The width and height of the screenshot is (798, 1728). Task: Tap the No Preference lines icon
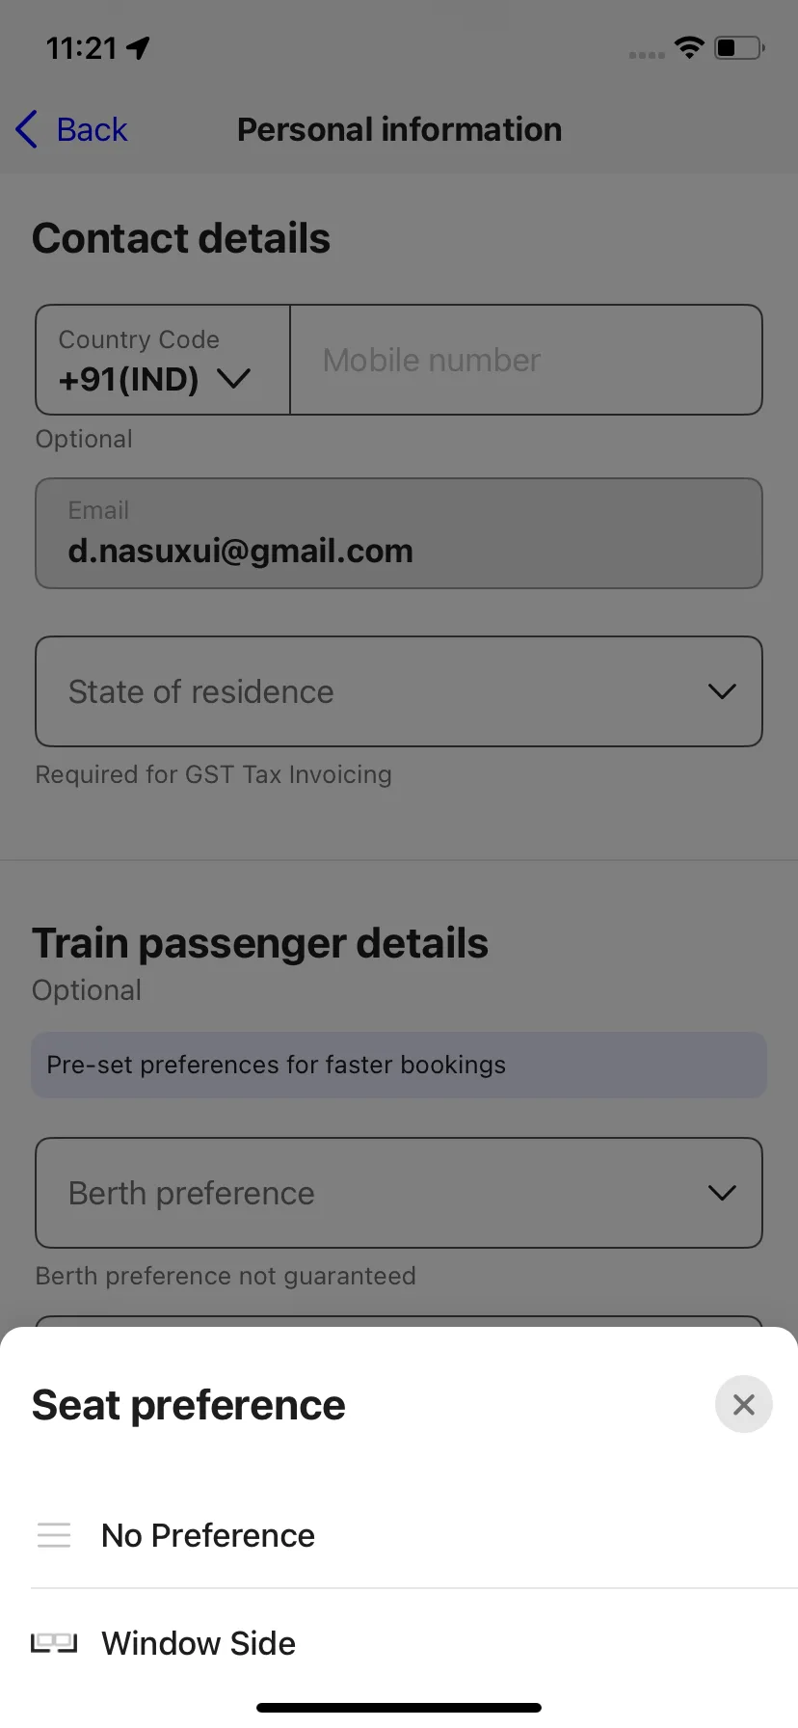(x=54, y=1534)
